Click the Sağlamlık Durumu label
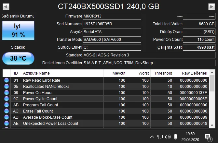The height and width of the screenshot is (143, 218). [18, 16]
